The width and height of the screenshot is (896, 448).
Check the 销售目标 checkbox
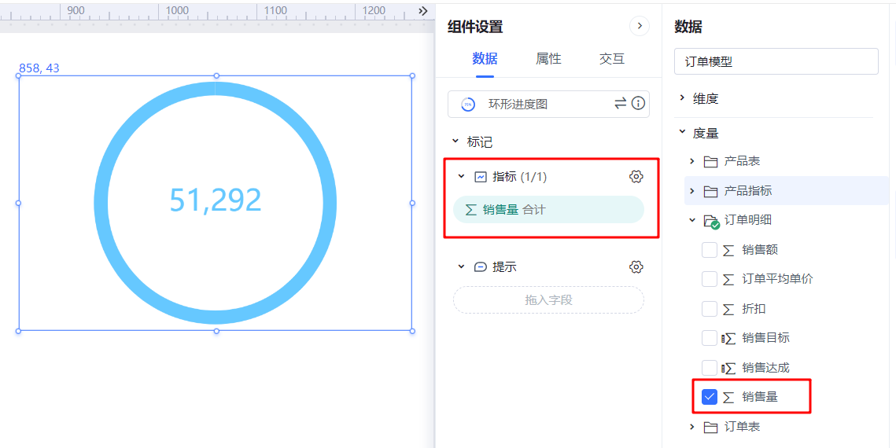pyautogui.click(x=709, y=338)
